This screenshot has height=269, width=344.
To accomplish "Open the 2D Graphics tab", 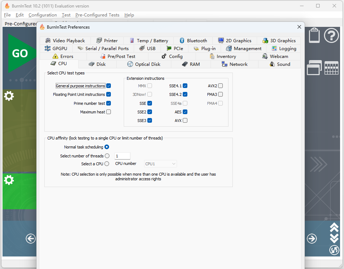I will tap(235, 40).
